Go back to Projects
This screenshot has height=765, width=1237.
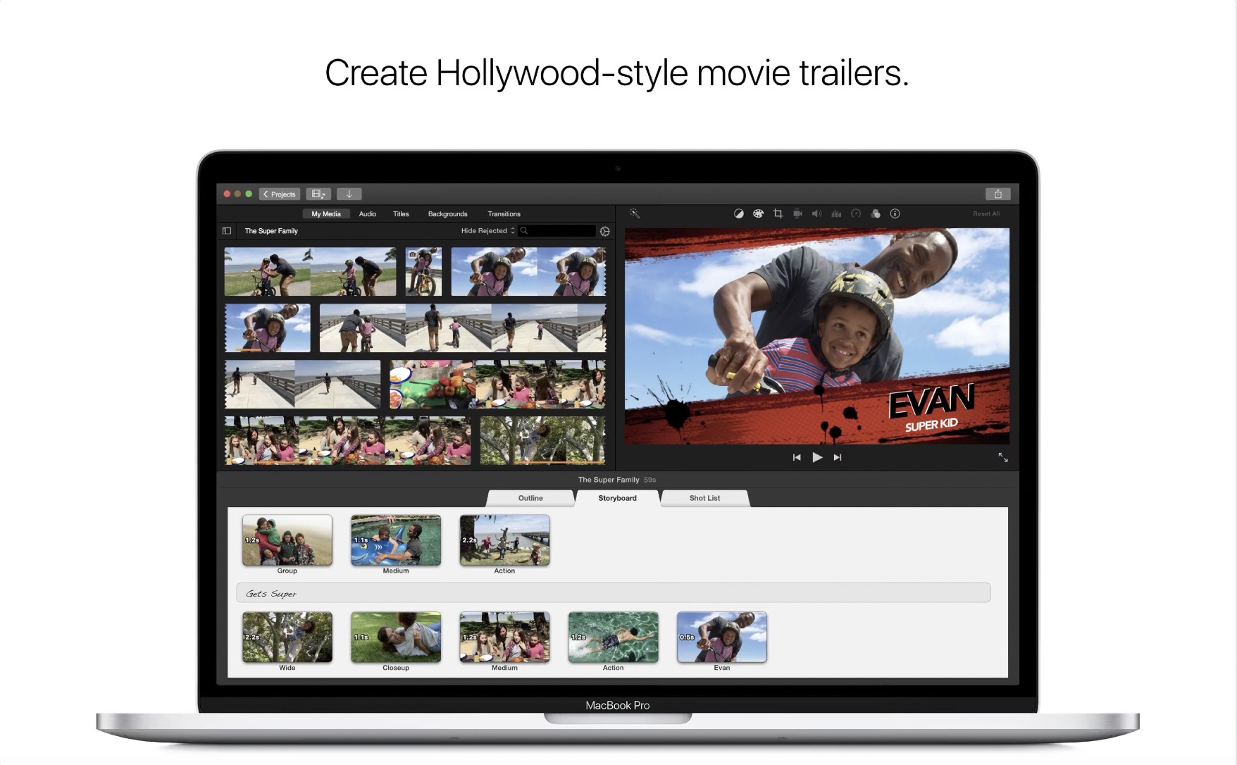point(280,194)
